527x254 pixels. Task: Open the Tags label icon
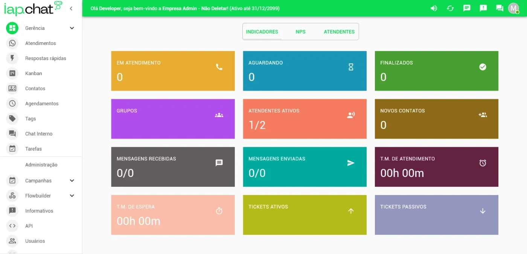pyautogui.click(x=12, y=119)
